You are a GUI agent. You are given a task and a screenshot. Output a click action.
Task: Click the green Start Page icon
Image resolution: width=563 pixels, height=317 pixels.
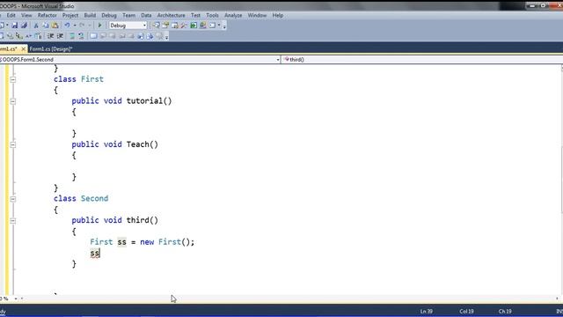[x=194, y=26]
